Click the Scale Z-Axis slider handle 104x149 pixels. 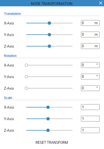tap(48, 130)
